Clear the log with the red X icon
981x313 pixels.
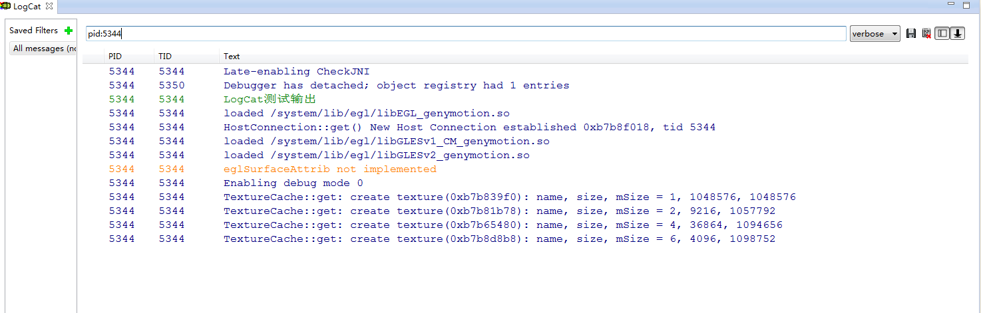[926, 33]
